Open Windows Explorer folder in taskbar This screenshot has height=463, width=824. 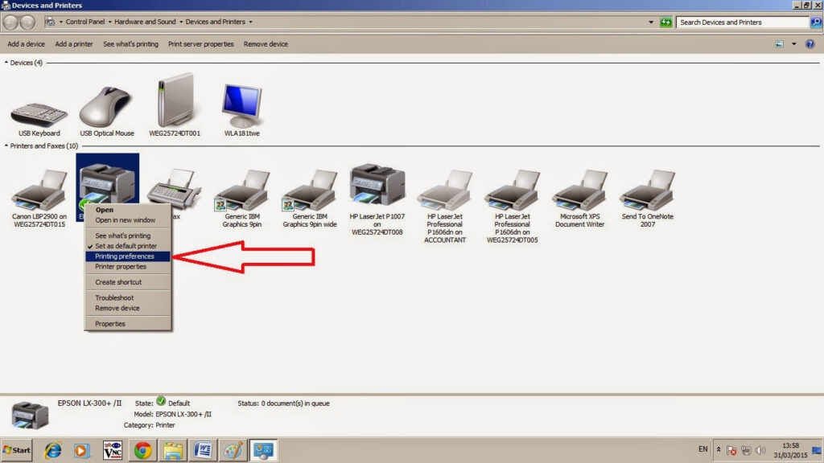(172, 450)
